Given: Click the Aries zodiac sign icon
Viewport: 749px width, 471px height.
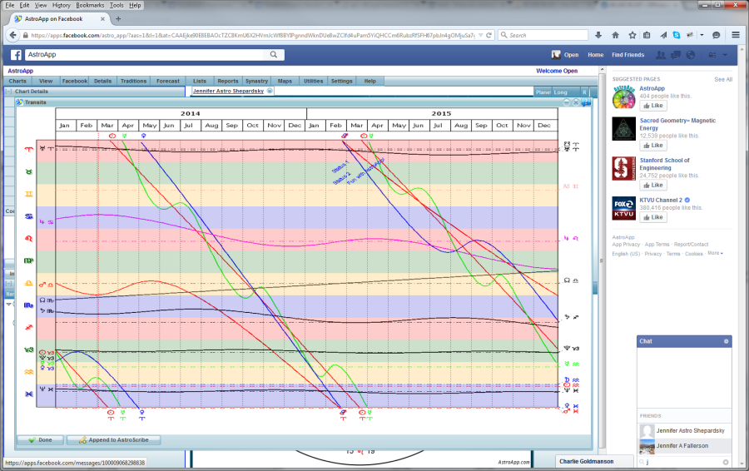Looking at the screenshot, I should pos(30,149).
